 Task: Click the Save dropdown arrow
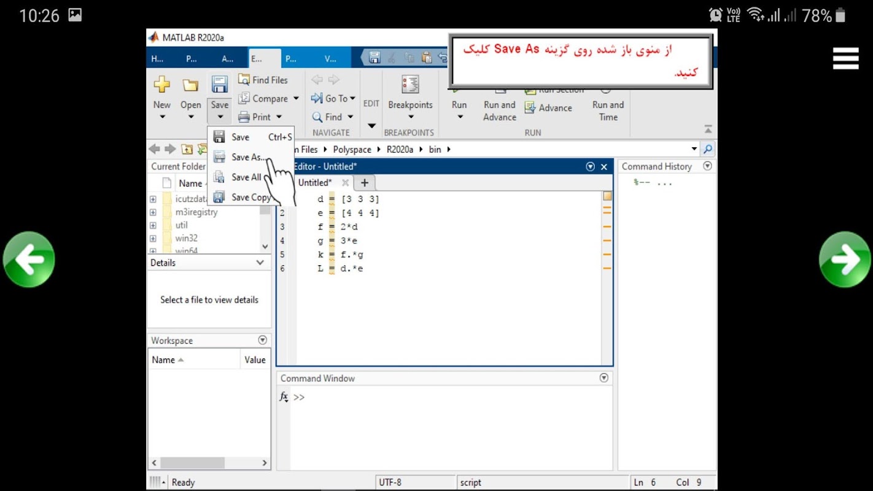[x=220, y=117]
